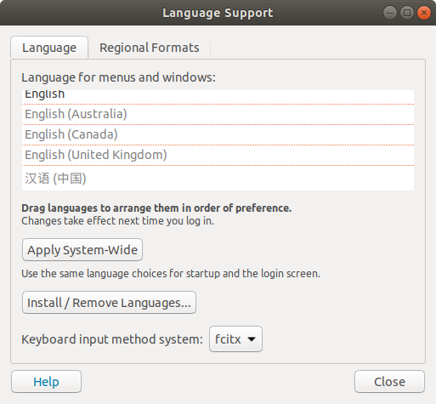Click the Keyboard input method system label

[x=112, y=339]
